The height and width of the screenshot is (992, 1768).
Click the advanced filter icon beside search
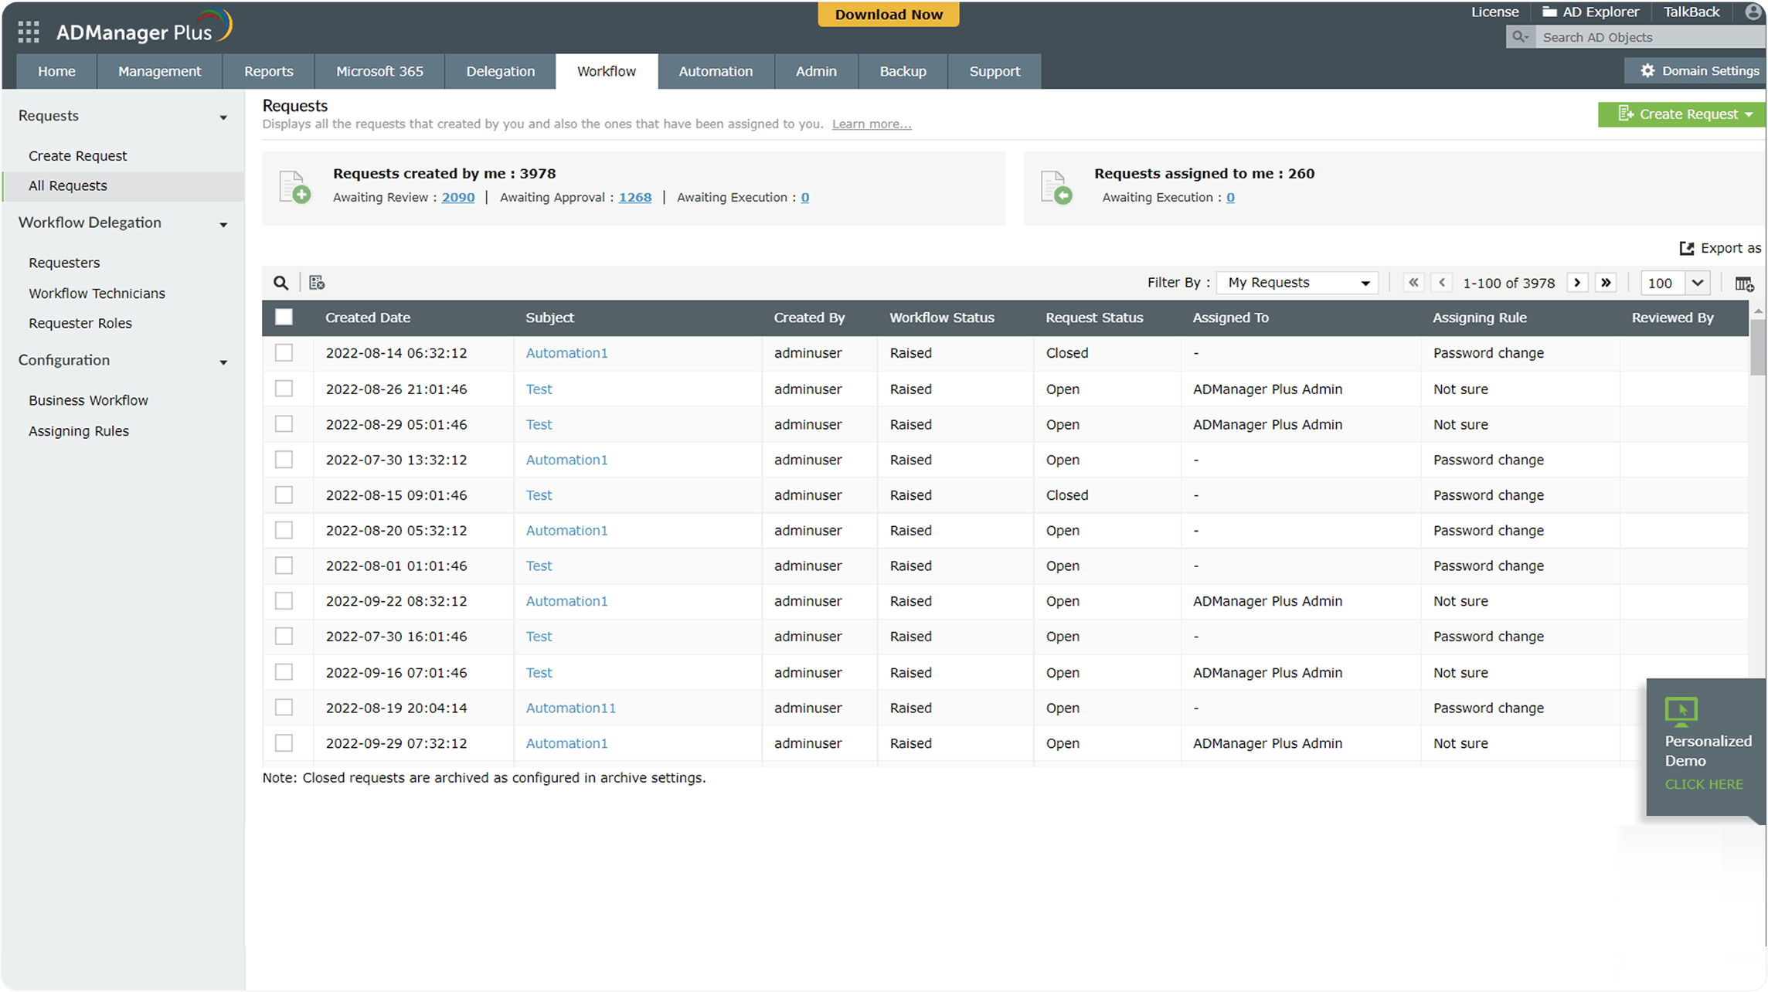pyautogui.click(x=317, y=283)
